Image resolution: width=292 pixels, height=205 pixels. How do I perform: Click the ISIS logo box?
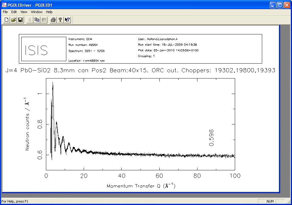pyautogui.click(x=44, y=49)
